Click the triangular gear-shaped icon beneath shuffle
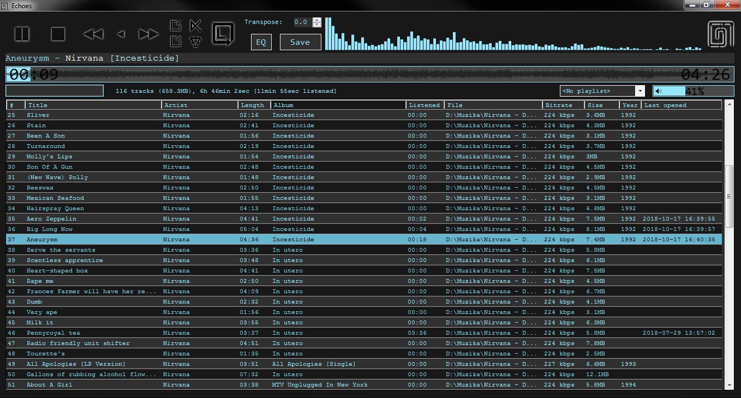This screenshot has width=741, height=398. click(x=195, y=41)
